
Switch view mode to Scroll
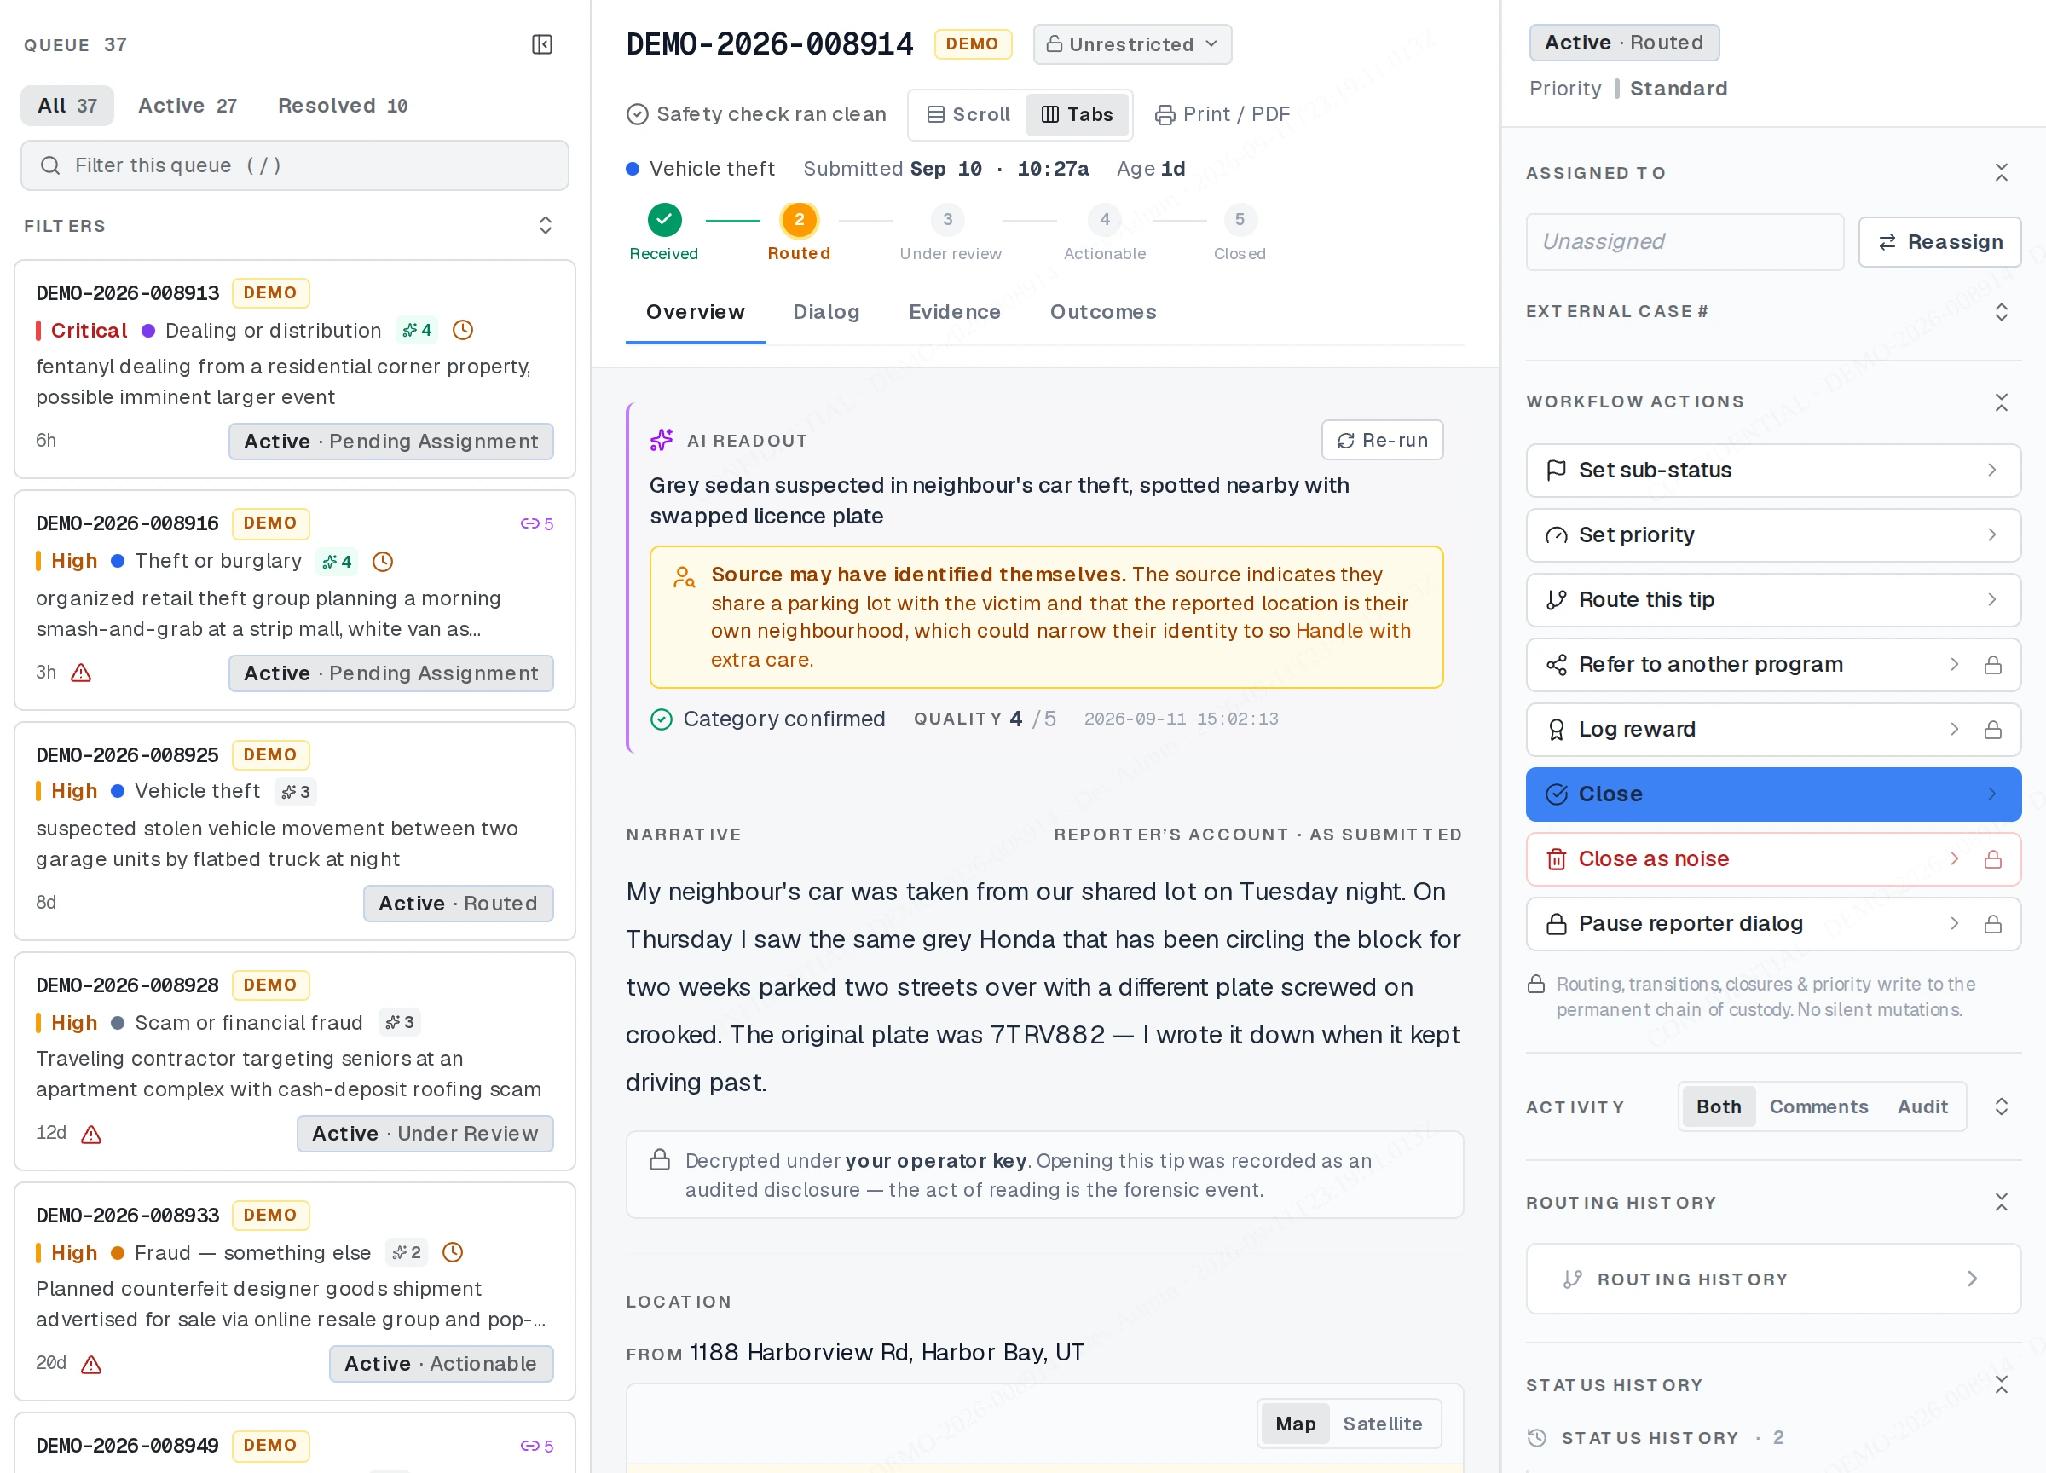[968, 114]
